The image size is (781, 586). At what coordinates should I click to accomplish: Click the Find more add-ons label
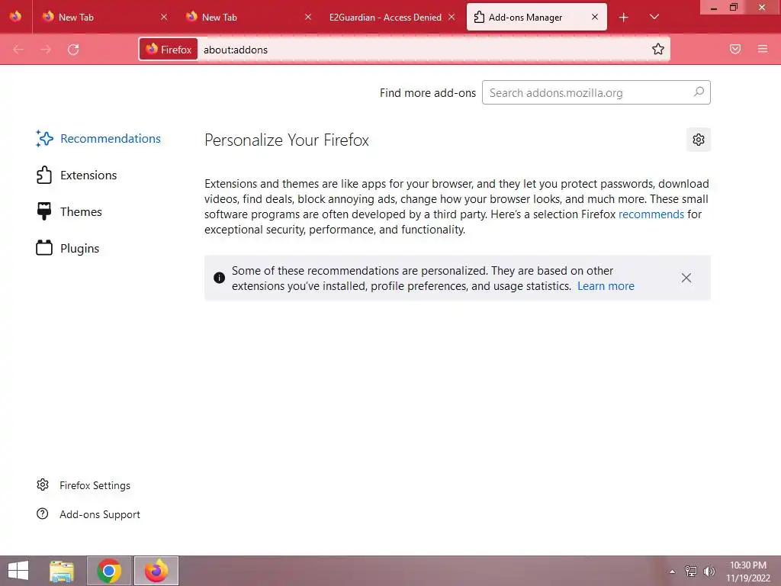pyautogui.click(x=427, y=92)
